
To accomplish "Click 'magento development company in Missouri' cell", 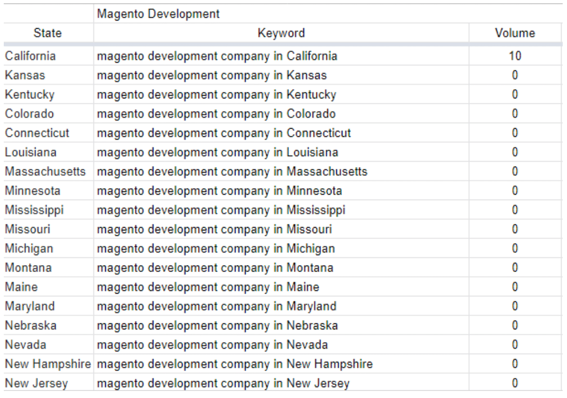I will tap(281, 229).
